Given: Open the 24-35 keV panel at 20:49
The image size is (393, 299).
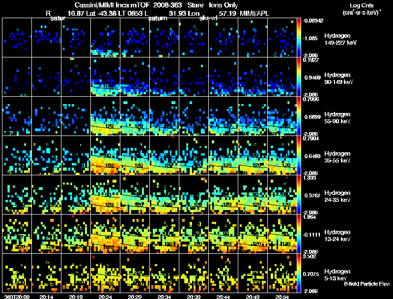Looking at the screenshot, I should (253, 195).
